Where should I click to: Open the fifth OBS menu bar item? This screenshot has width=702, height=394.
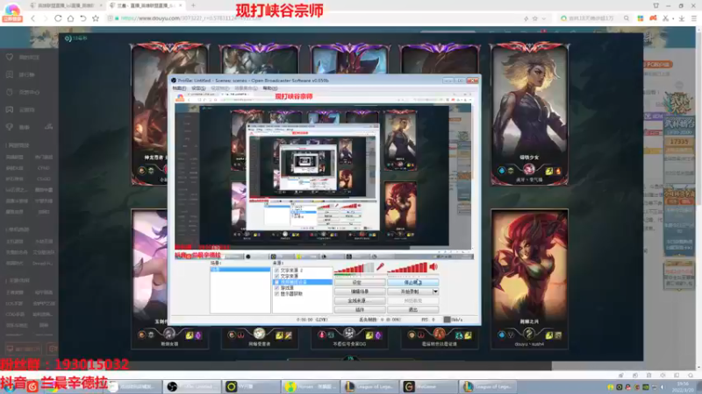coord(270,88)
